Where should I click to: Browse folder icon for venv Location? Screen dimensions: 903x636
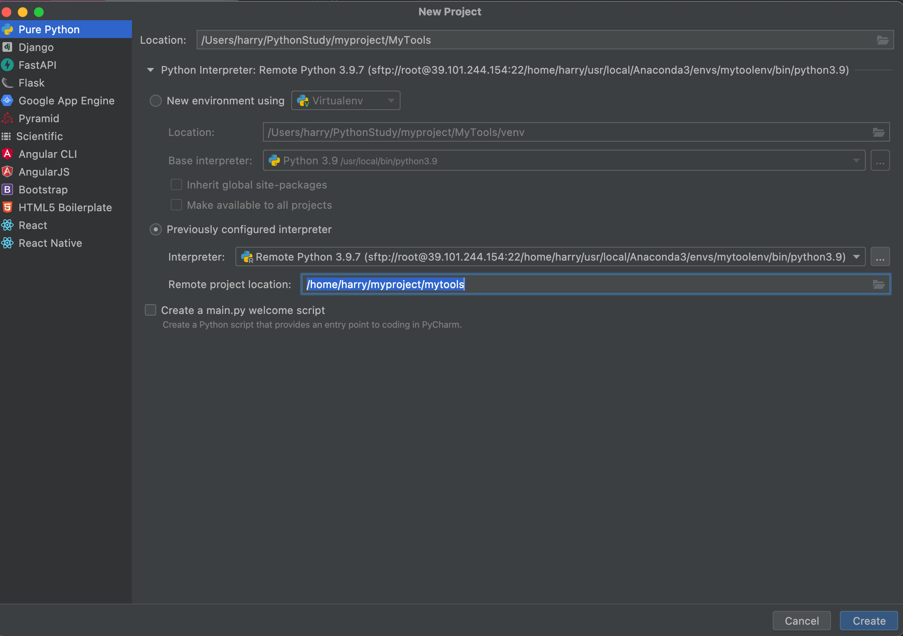point(878,132)
